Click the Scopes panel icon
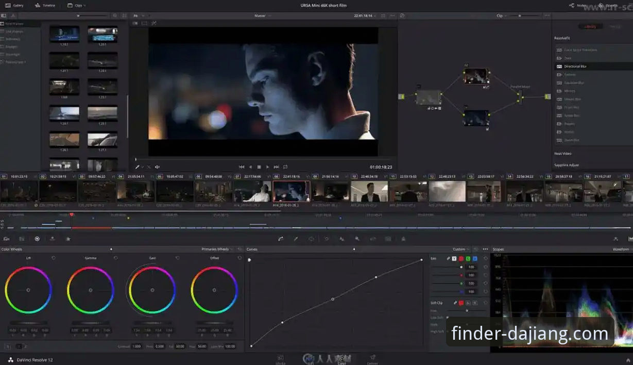Image resolution: width=633 pixels, height=365 pixels. (630, 239)
